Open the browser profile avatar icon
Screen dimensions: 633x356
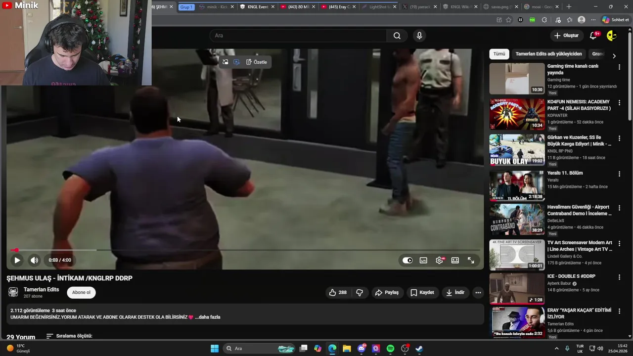pyautogui.click(x=582, y=20)
